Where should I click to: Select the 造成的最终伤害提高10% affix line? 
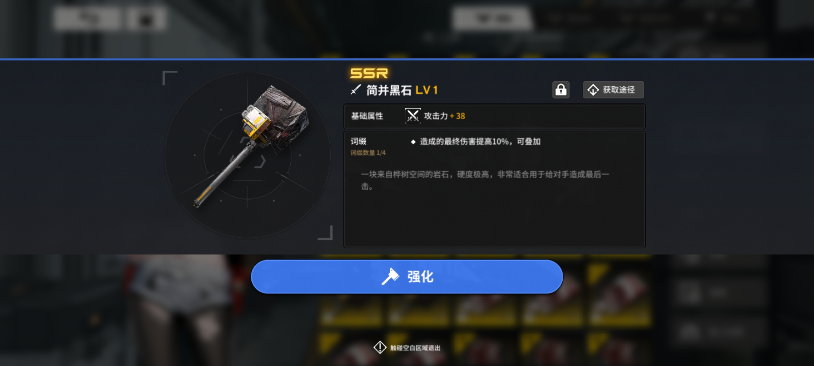pos(480,141)
